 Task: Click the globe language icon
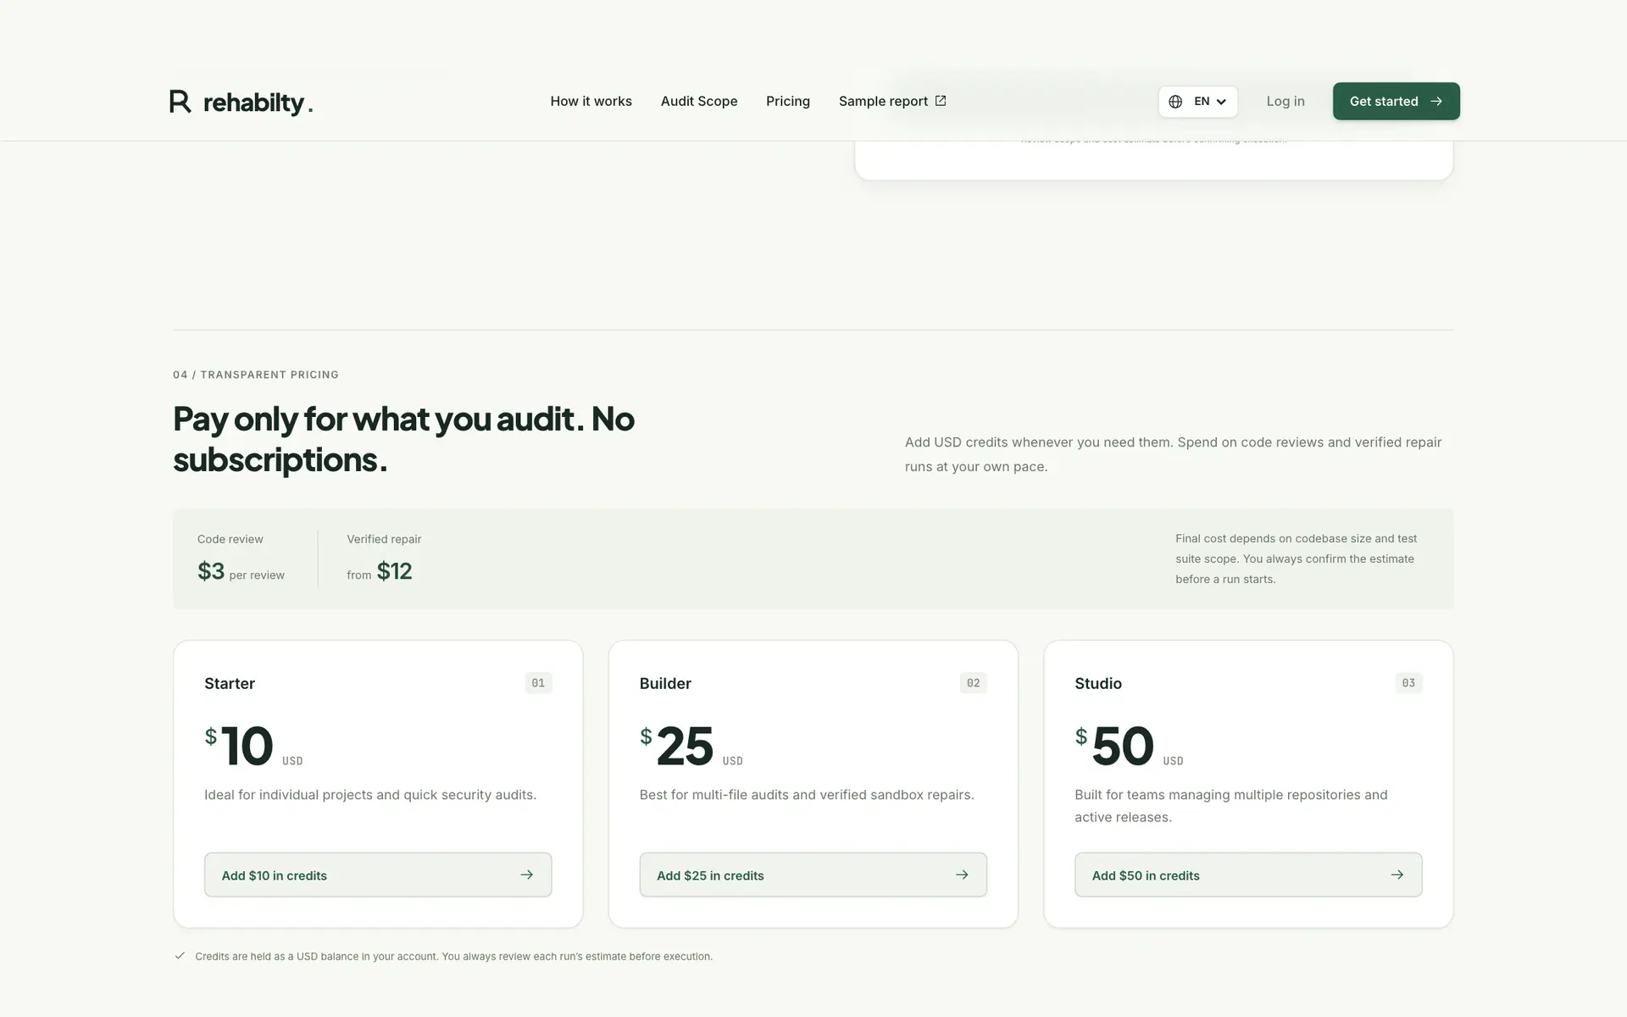tap(1175, 102)
